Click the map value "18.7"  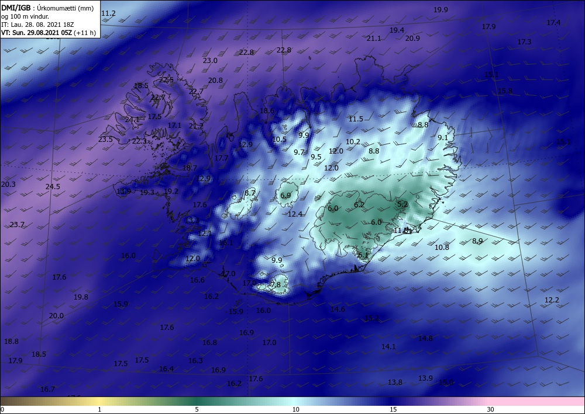point(190,168)
